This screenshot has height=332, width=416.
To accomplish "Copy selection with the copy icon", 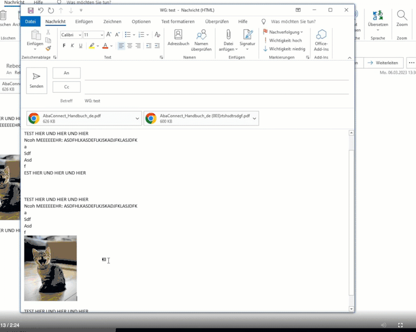I will (x=48, y=40).
